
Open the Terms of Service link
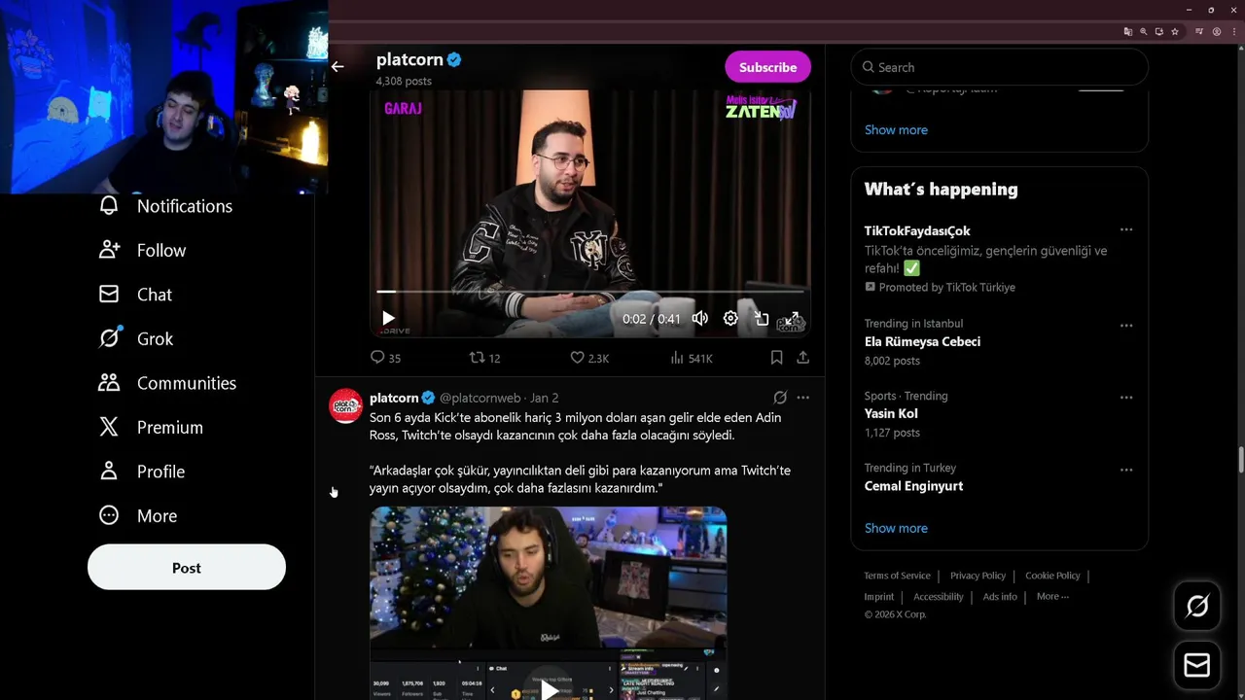897,576
